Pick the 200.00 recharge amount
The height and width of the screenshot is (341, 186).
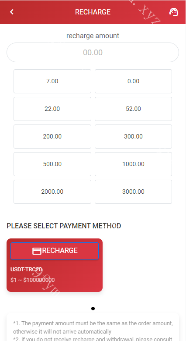coord(52,137)
